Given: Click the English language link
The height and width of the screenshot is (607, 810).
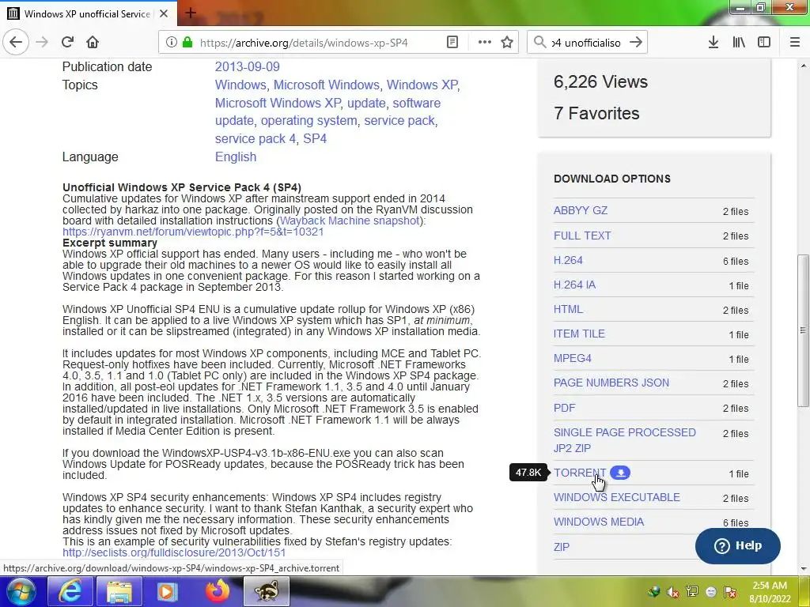Looking at the screenshot, I should 236,156.
